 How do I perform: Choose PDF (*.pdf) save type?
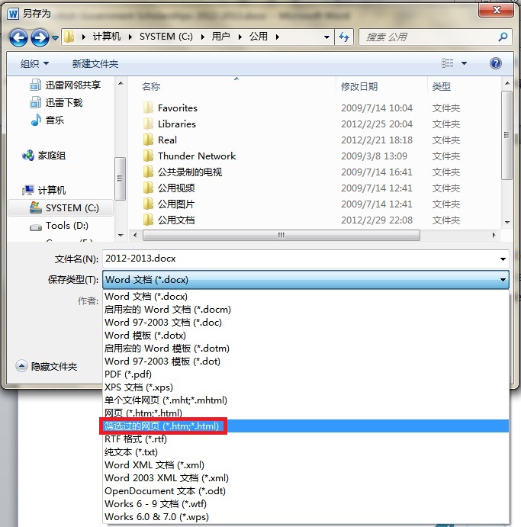tap(306, 374)
